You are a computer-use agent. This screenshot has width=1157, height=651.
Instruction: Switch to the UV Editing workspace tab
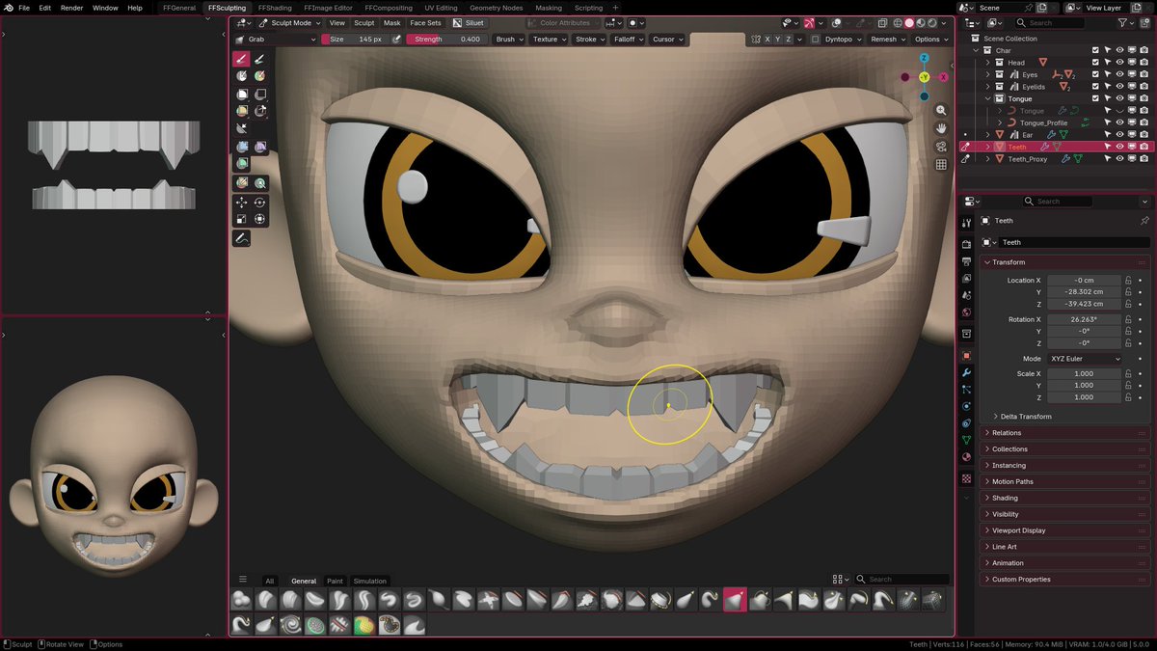(441, 7)
